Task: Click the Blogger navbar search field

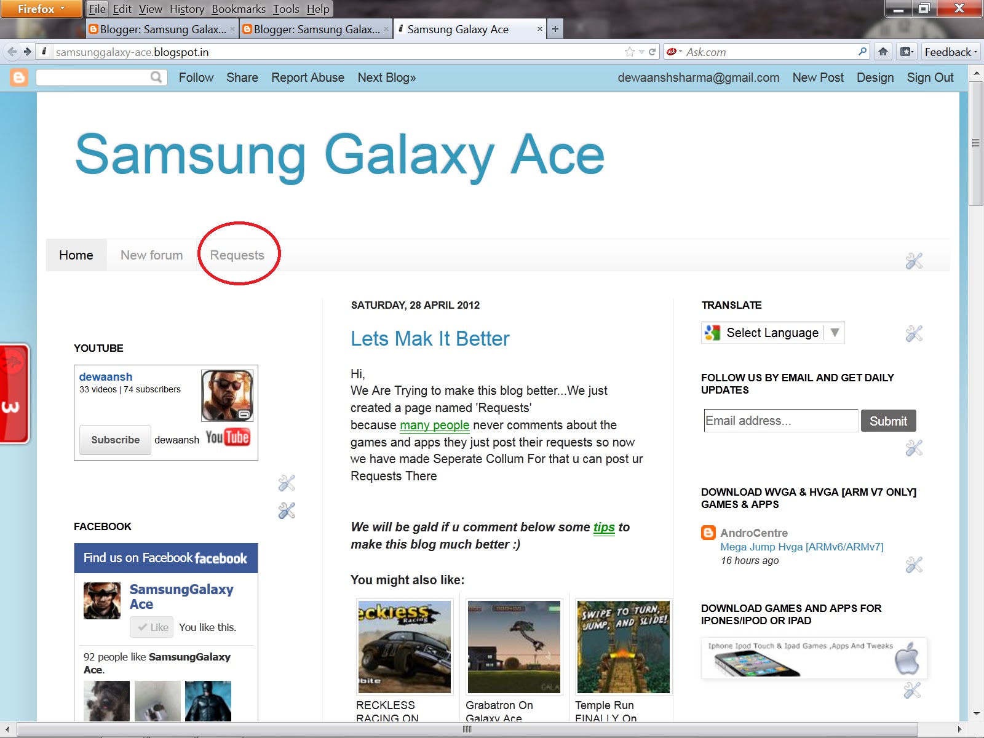Action: 93,77
